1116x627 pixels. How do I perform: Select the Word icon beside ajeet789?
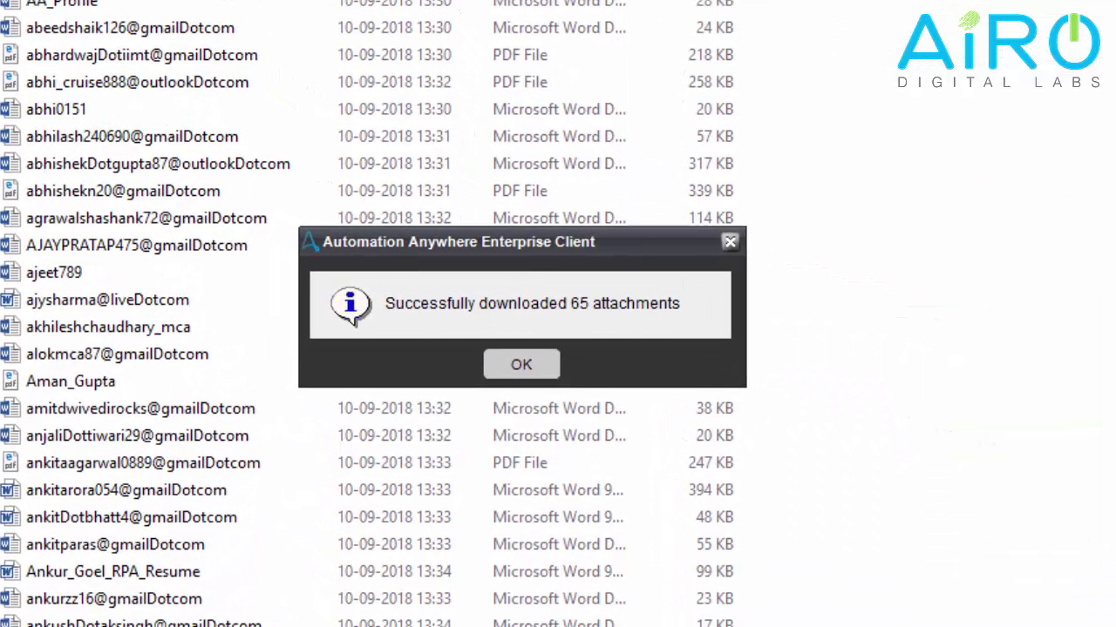pyautogui.click(x=10, y=273)
